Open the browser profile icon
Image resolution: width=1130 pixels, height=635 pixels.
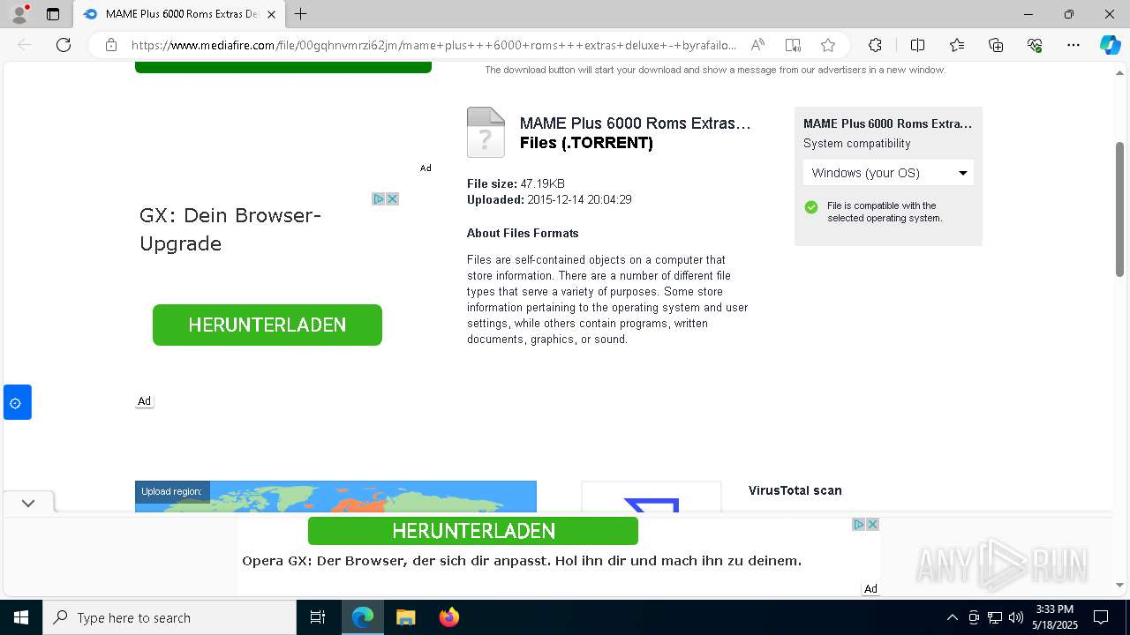(x=19, y=14)
